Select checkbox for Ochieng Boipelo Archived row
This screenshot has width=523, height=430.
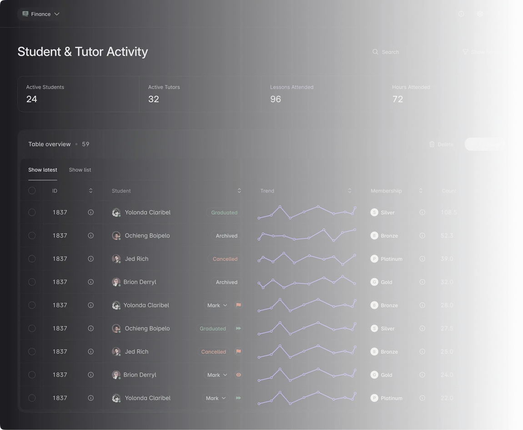tap(32, 236)
